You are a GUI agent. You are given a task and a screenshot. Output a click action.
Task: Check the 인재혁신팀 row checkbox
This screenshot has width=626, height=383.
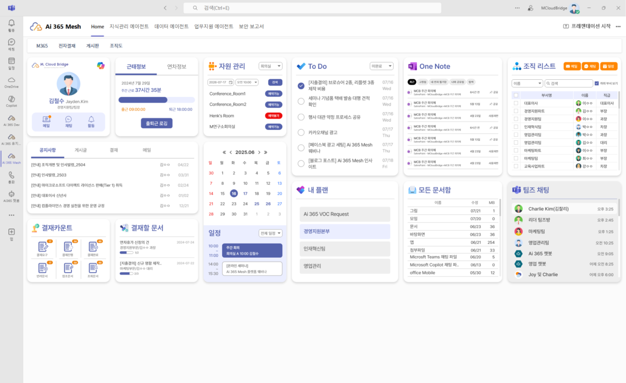[x=516, y=127]
